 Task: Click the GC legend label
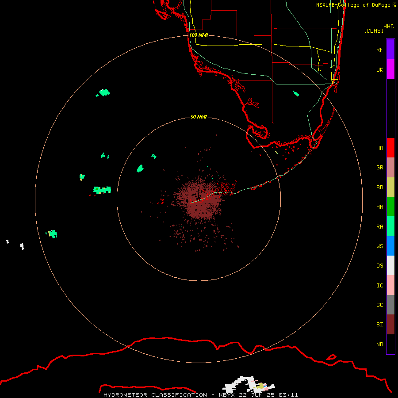coord(379,305)
